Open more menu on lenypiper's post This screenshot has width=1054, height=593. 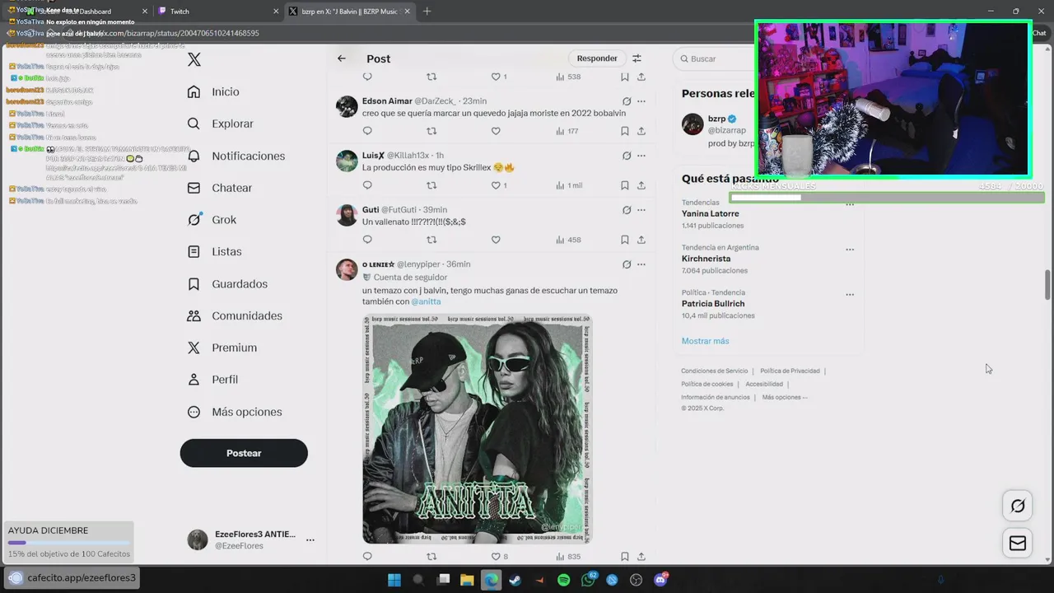tap(641, 264)
